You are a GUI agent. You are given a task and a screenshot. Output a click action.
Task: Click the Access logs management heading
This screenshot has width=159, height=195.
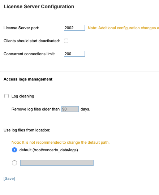click(x=28, y=79)
